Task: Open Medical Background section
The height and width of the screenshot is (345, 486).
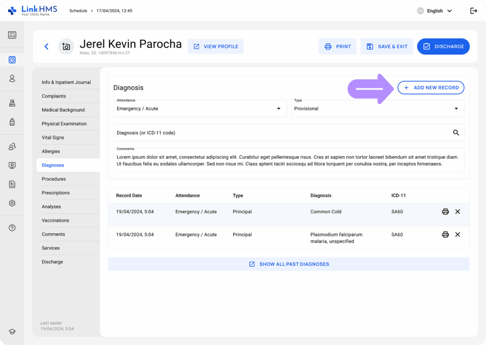Action: click(x=63, y=110)
